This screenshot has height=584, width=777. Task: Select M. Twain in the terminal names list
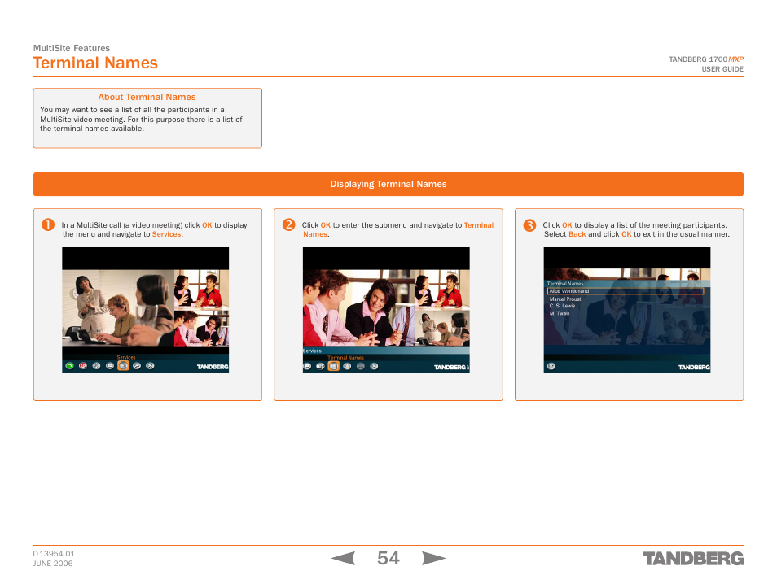point(560,313)
